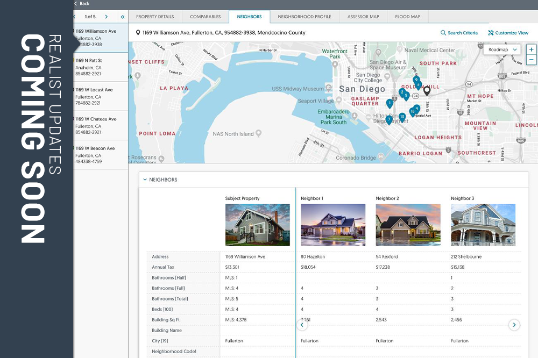
Task: Collapse the property list sidebar
Action: [123, 17]
